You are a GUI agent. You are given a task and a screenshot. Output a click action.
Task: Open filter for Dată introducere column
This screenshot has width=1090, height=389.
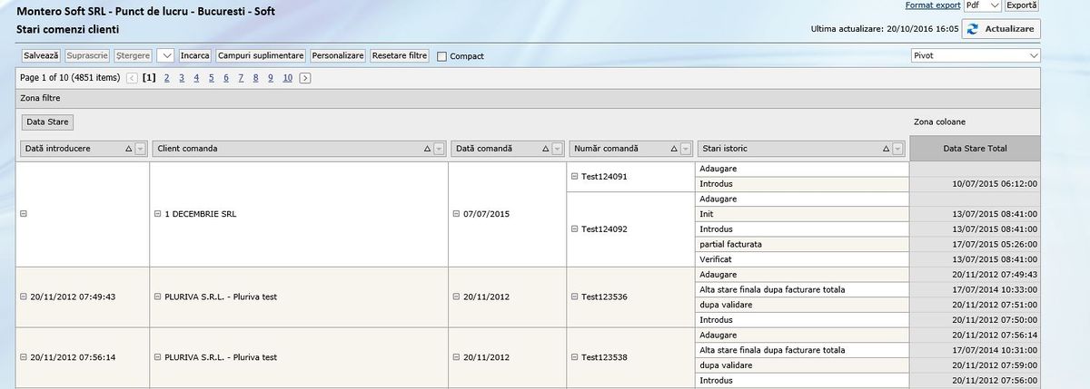(141, 149)
